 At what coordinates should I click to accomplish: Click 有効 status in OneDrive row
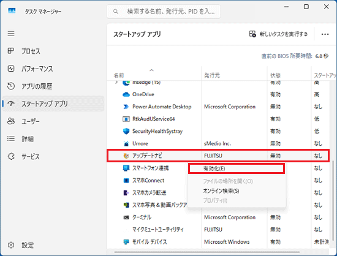pyautogui.click(x=275, y=94)
